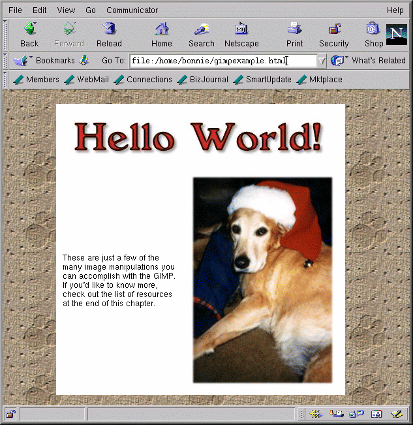Viewport: 413px width, 425px height.
Task: Open the Bookmarks menu button
Action: pos(44,61)
